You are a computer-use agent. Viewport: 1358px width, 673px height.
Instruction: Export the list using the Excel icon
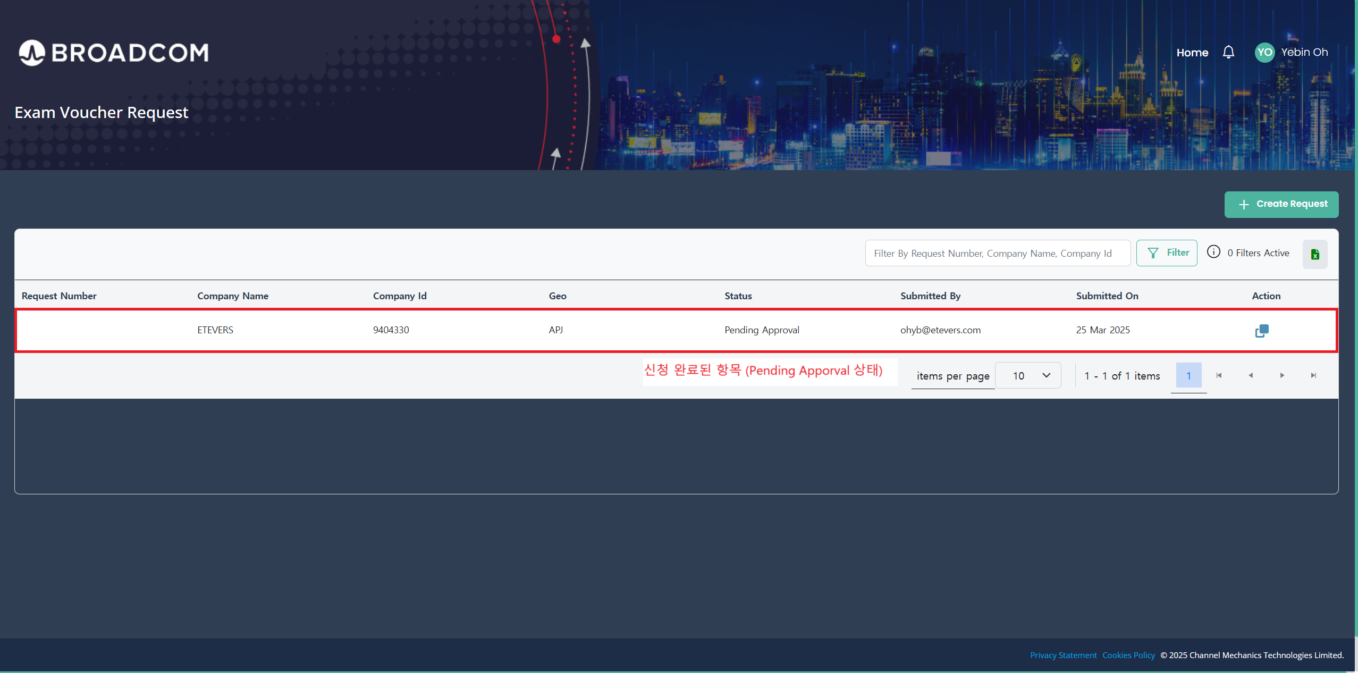[1315, 254]
